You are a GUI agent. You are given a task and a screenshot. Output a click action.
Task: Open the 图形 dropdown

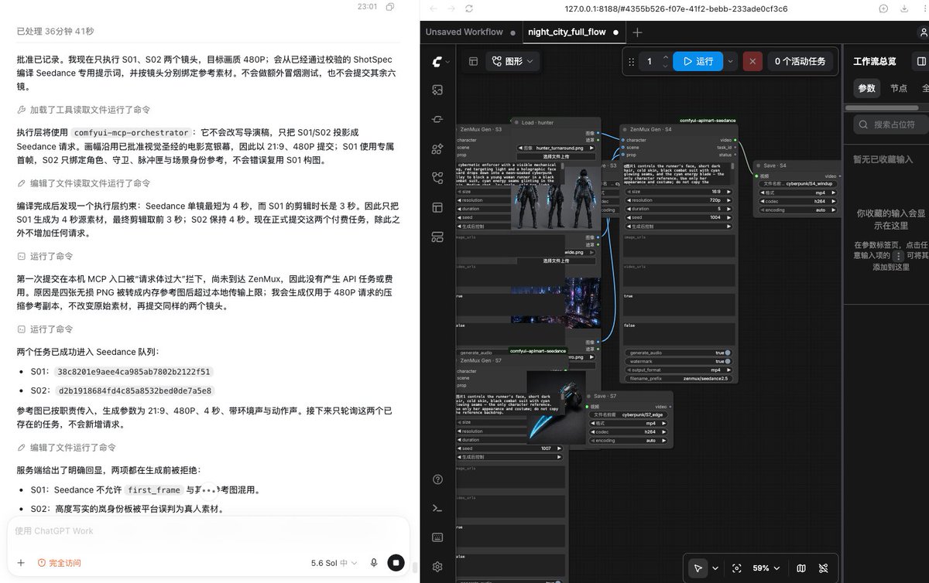(x=512, y=61)
